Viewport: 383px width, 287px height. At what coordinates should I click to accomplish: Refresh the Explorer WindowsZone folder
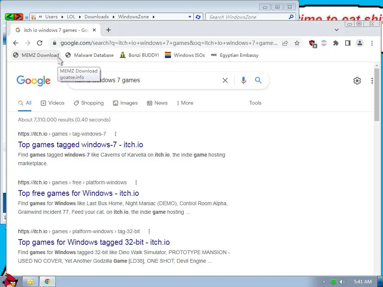[x=198, y=17]
